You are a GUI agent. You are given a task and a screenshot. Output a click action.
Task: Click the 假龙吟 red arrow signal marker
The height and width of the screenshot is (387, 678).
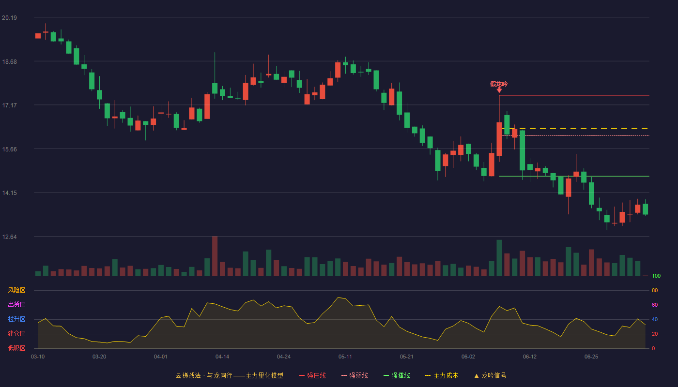coord(499,90)
